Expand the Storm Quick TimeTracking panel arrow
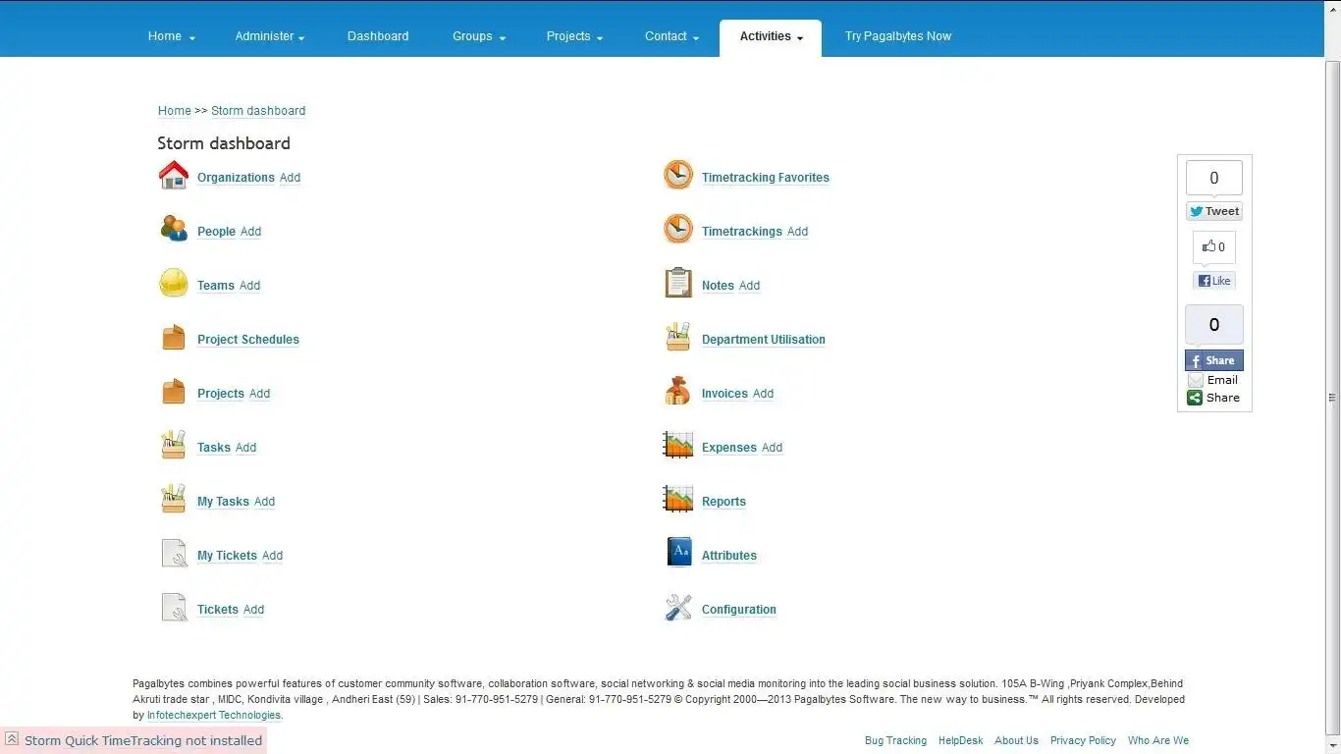 (x=12, y=739)
